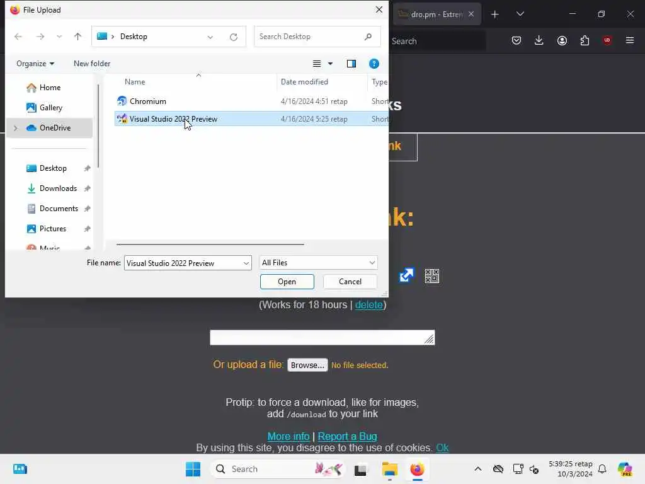Click the pin icon beside Downloads
645x484 pixels.
(87, 188)
